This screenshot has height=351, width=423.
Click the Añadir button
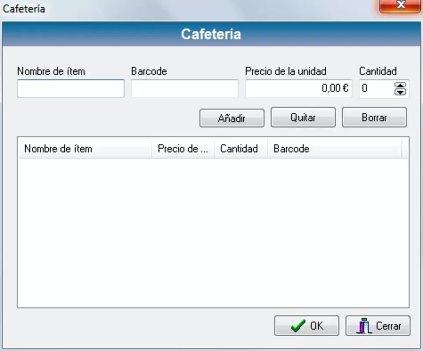tap(232, 118)
